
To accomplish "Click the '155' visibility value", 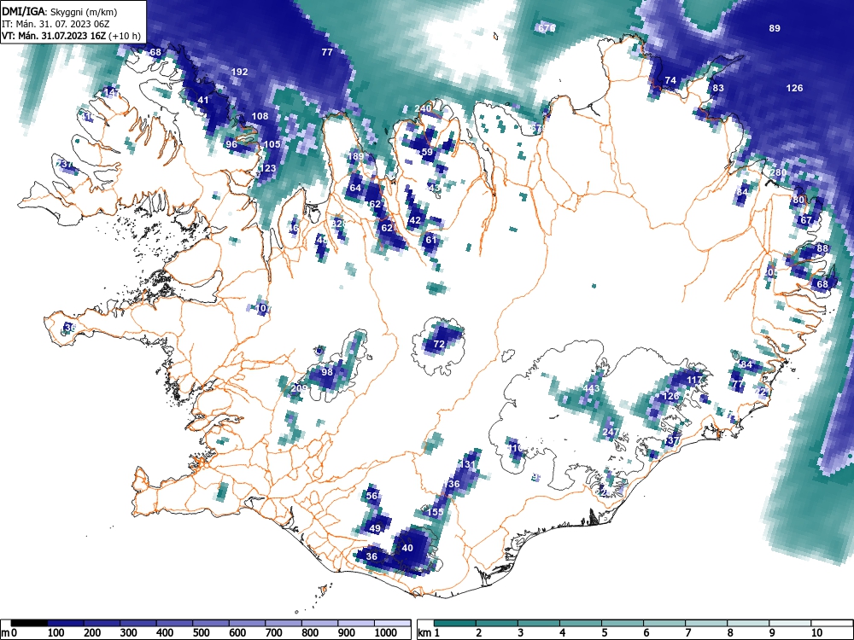I will [435, 512].
